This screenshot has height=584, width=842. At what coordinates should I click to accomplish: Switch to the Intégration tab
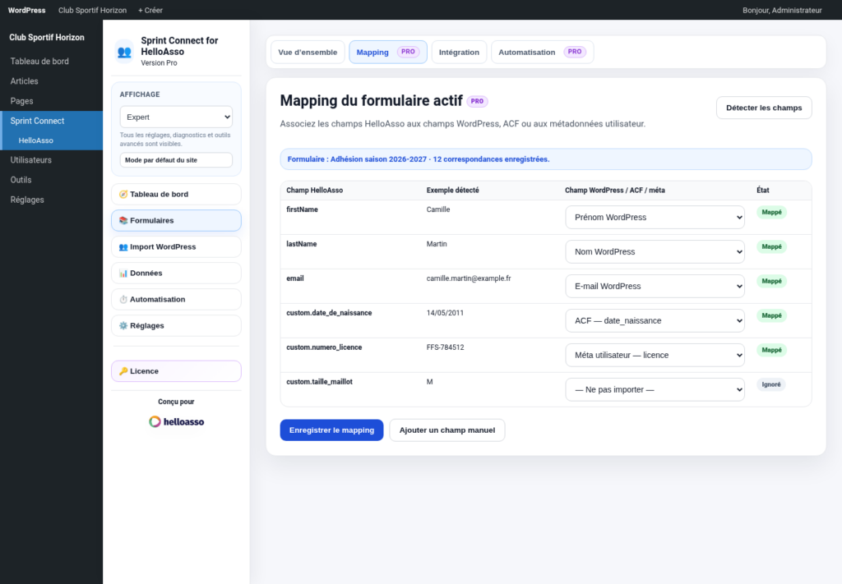459,52
